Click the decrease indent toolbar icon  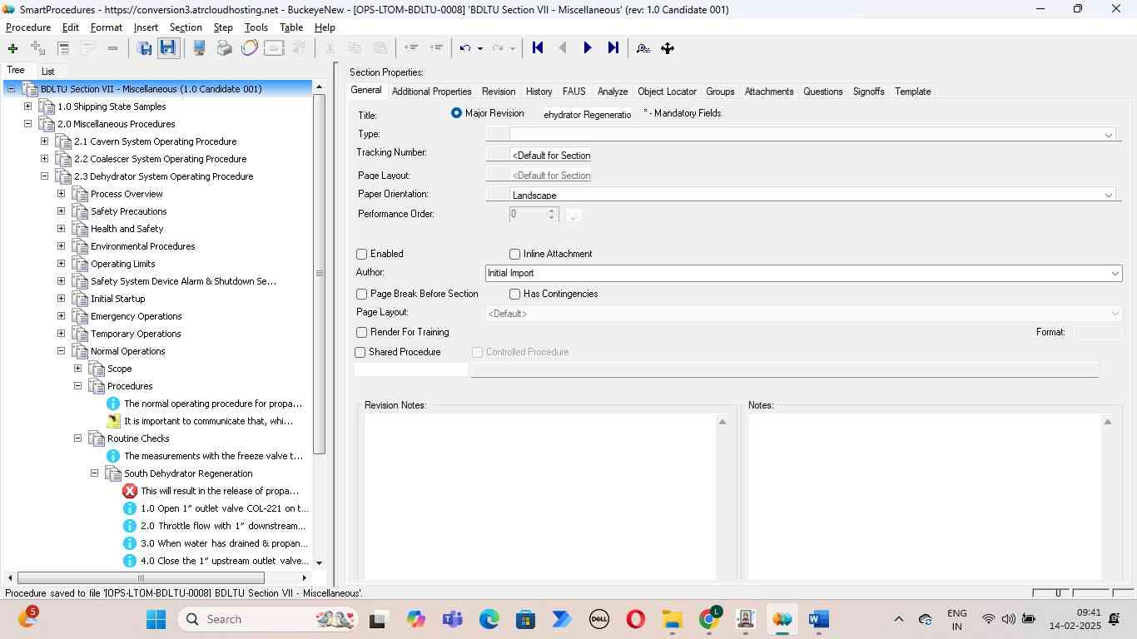click(410, 48)
